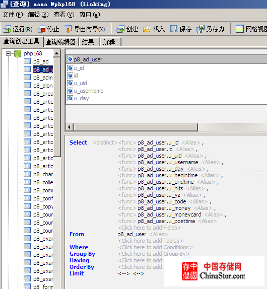Click the table icon beside p8_copy
This screenshot has height=289, width=267.
click(x=27, y=206)
